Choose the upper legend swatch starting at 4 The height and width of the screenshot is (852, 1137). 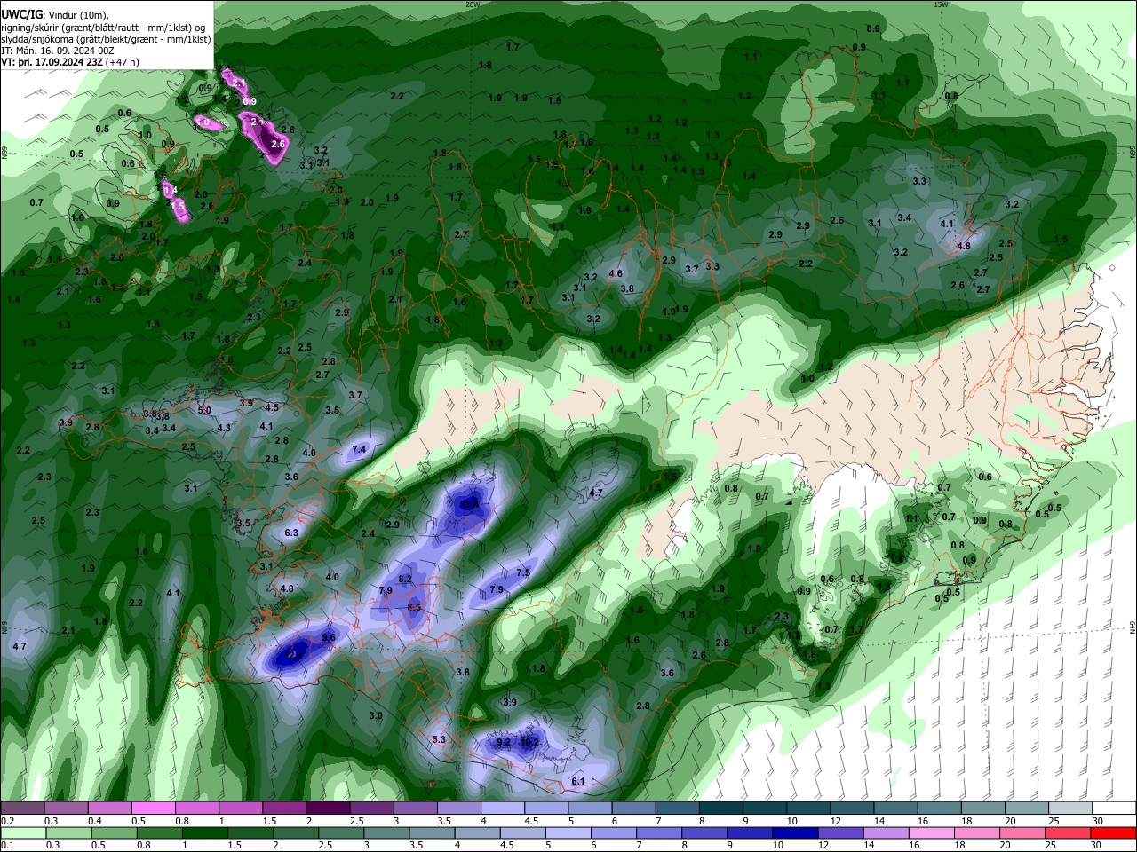[x=503, y=809]
